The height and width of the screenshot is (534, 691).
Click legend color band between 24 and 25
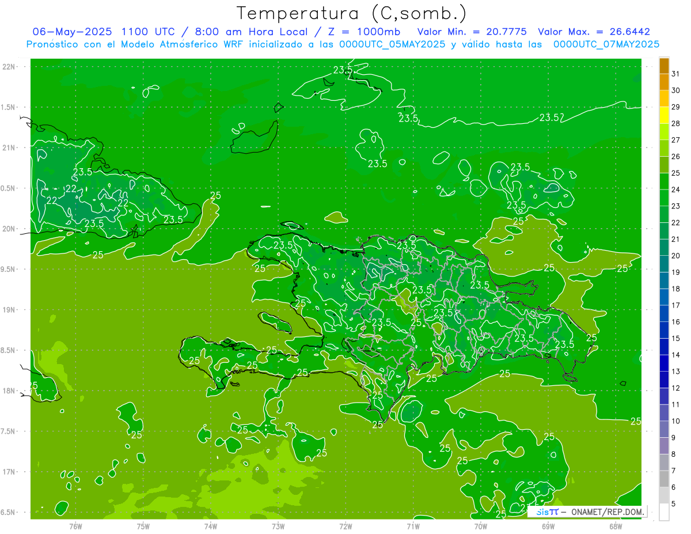[x=664, y=181]
